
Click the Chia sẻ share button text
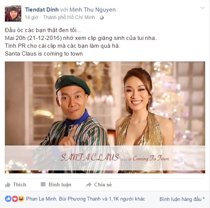(103, 185)
